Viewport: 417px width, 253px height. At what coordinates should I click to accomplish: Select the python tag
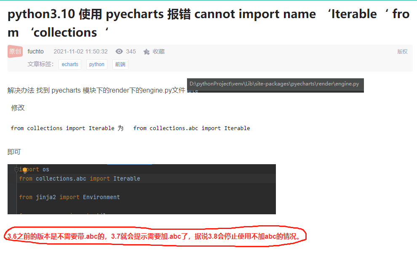point(97,64)
